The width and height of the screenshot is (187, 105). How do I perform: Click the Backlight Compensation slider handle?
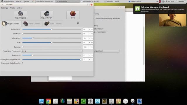pos(81,60)
